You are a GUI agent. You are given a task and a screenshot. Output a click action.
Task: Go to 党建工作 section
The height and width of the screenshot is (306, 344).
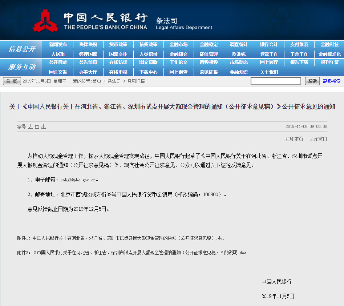click(x=269, y=54)
